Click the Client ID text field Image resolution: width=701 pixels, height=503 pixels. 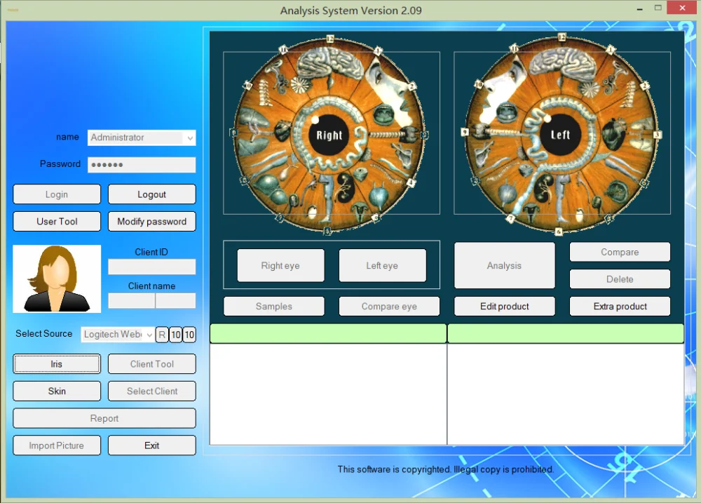click(x=151, y=267)
